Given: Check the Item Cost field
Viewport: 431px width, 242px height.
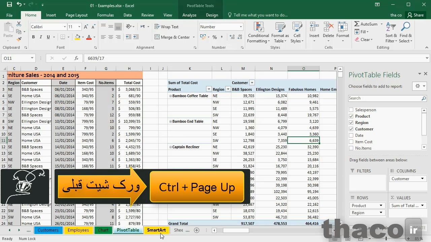Looking at the screenshot, I should [x=351, y=142].
